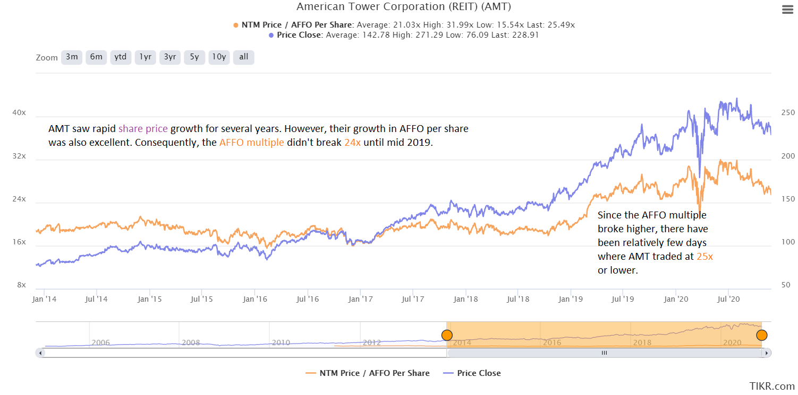Set zoom to 3m
Image resolution: width=798 pixels, height=395 pixels.
click(x=72, y=57)
